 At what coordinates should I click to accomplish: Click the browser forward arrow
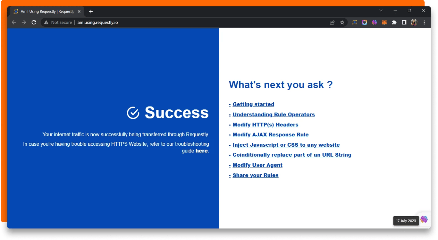click(x=24, y=22)
